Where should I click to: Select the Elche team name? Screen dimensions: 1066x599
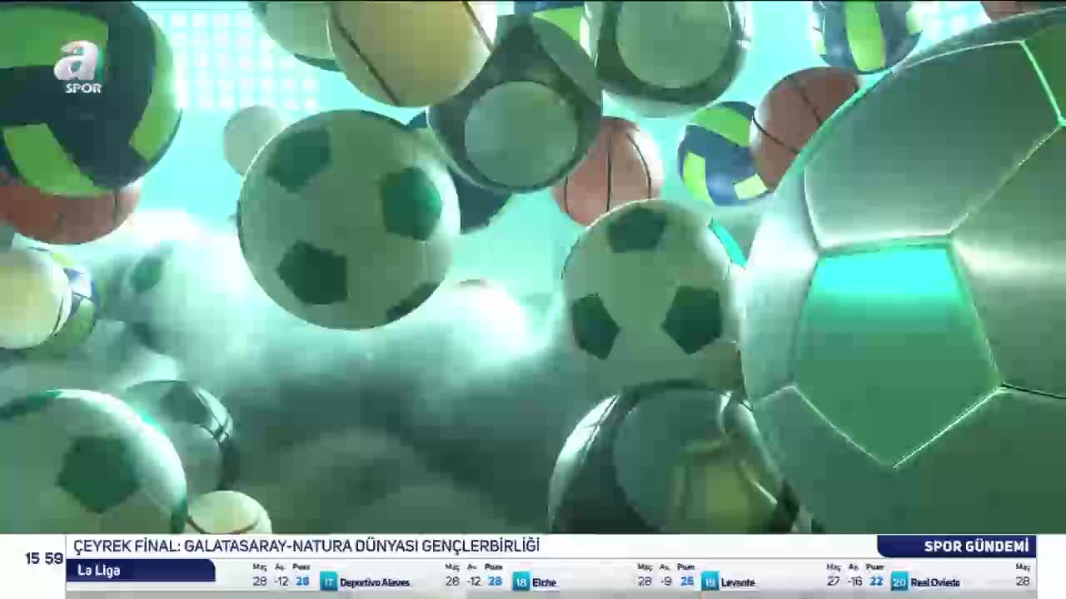point(544,582)
